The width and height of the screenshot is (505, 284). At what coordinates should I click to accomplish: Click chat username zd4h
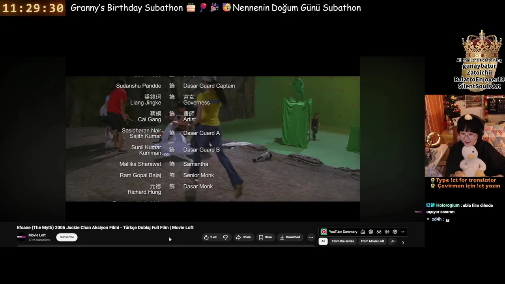point(436,219)
